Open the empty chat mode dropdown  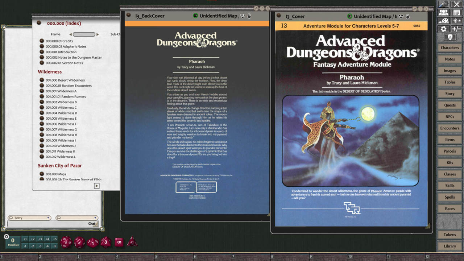76,218
